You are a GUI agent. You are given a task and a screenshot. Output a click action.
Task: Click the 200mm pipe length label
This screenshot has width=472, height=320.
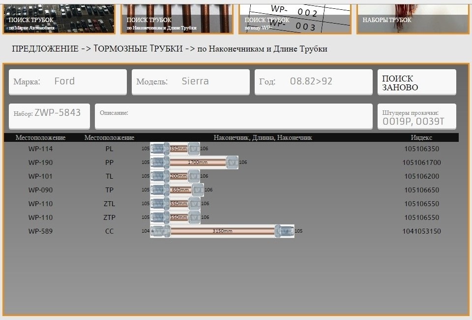pos(178,176)
